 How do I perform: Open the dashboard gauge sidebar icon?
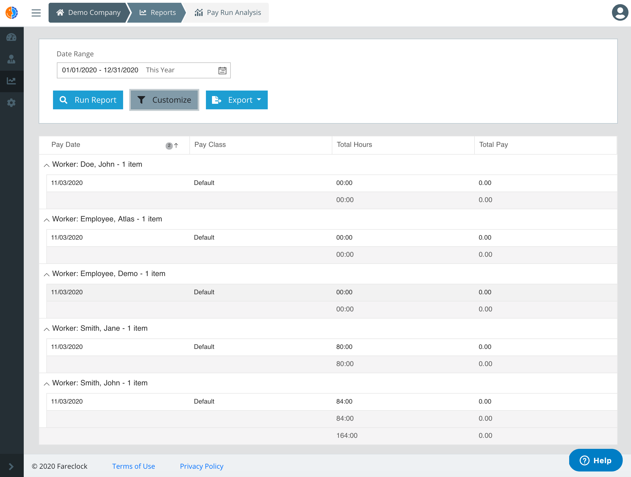point(11,37)
